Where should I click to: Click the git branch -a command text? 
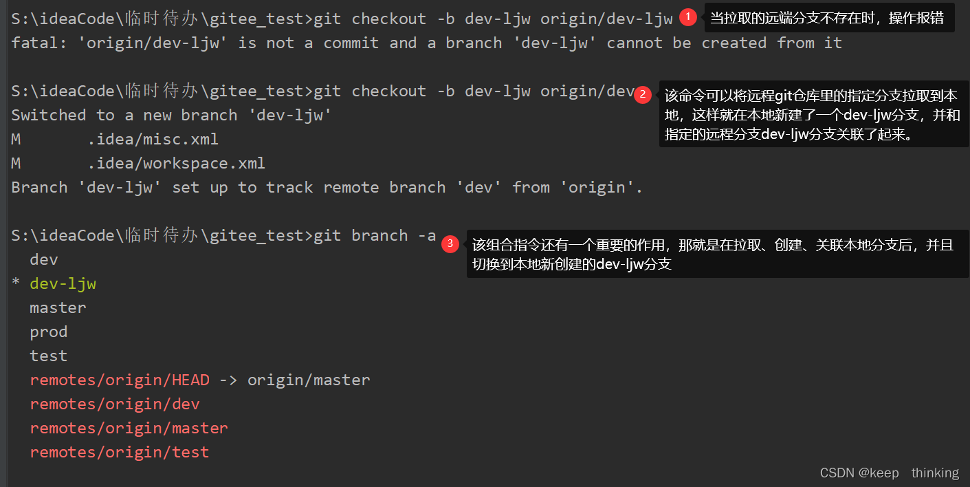375,236
